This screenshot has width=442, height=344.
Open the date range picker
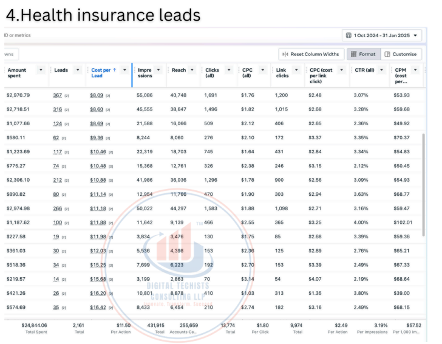click(381, 35)
